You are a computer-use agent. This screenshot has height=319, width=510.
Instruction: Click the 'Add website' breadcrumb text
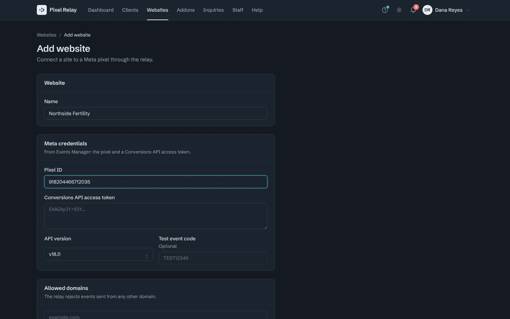tap(77, 35)
